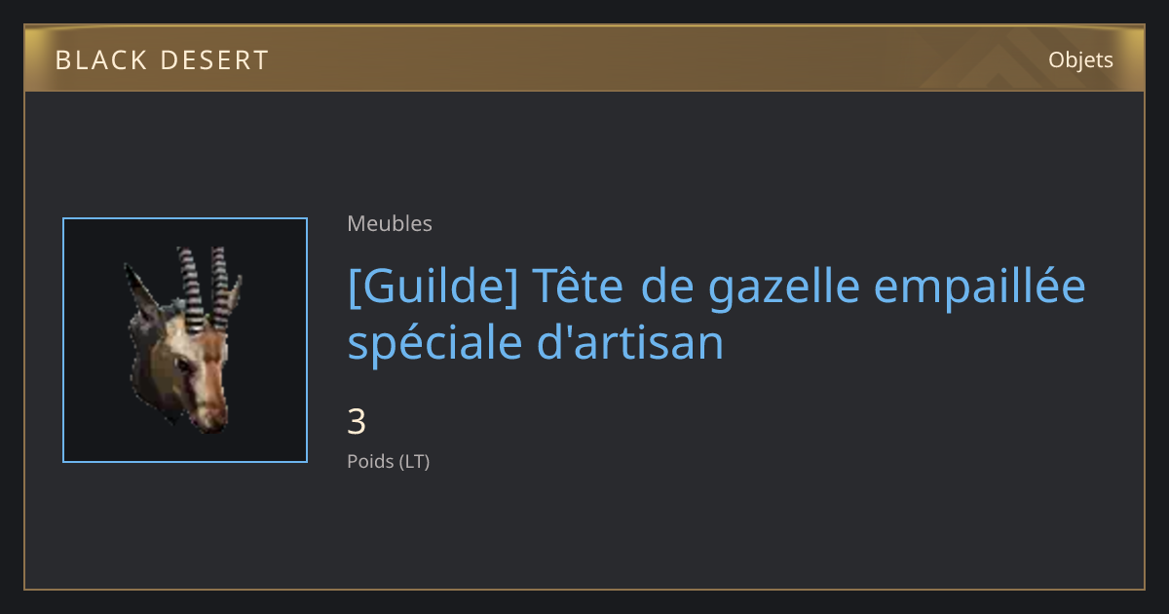Screen dimensions: 1169x614
Task: Click the Poids (LT) label
Action: click(x=389, y=461)
